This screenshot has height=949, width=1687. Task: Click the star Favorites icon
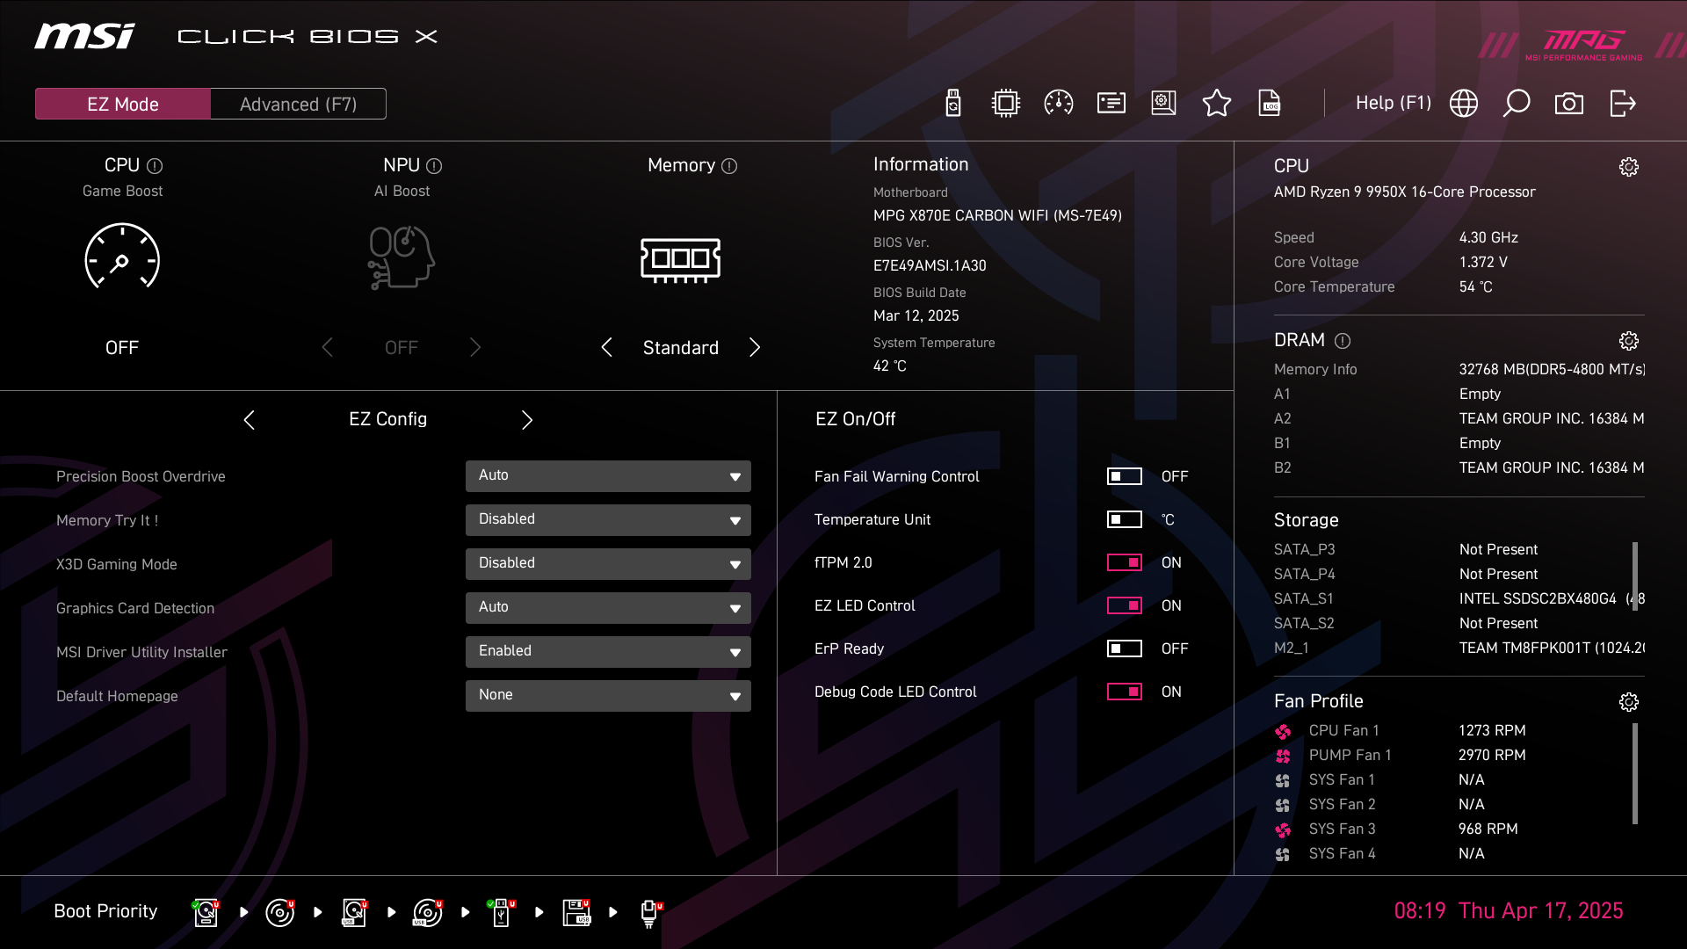click(x=1216, y=104)
